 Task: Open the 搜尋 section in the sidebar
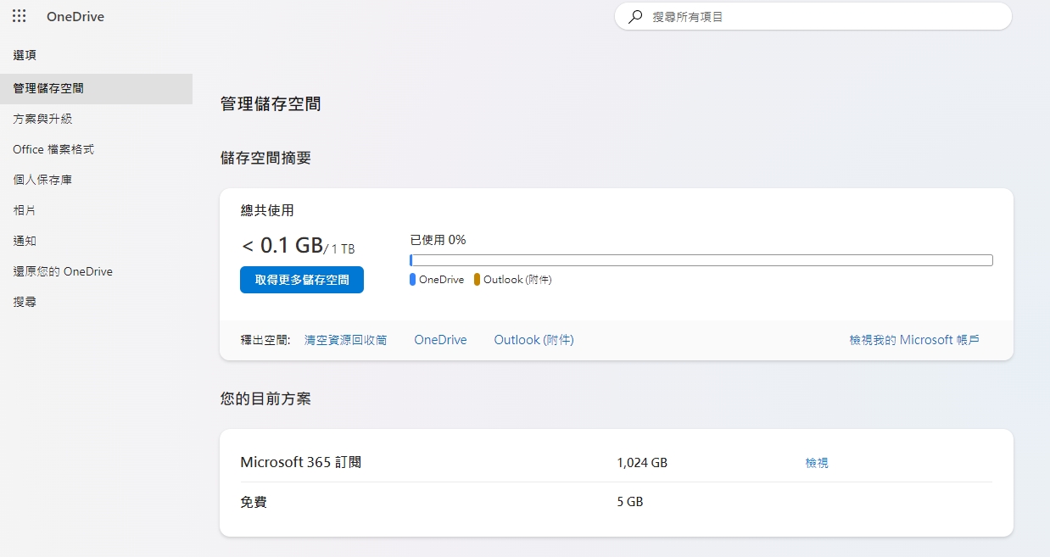[25, 302]
